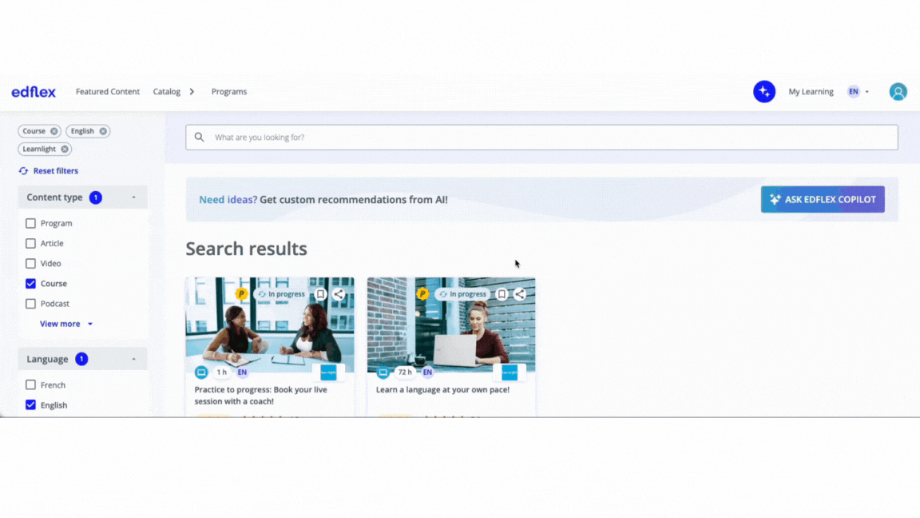This screenshot has width=920, height=518.
Task: Check the Video content type
Action: pos(30,263)
